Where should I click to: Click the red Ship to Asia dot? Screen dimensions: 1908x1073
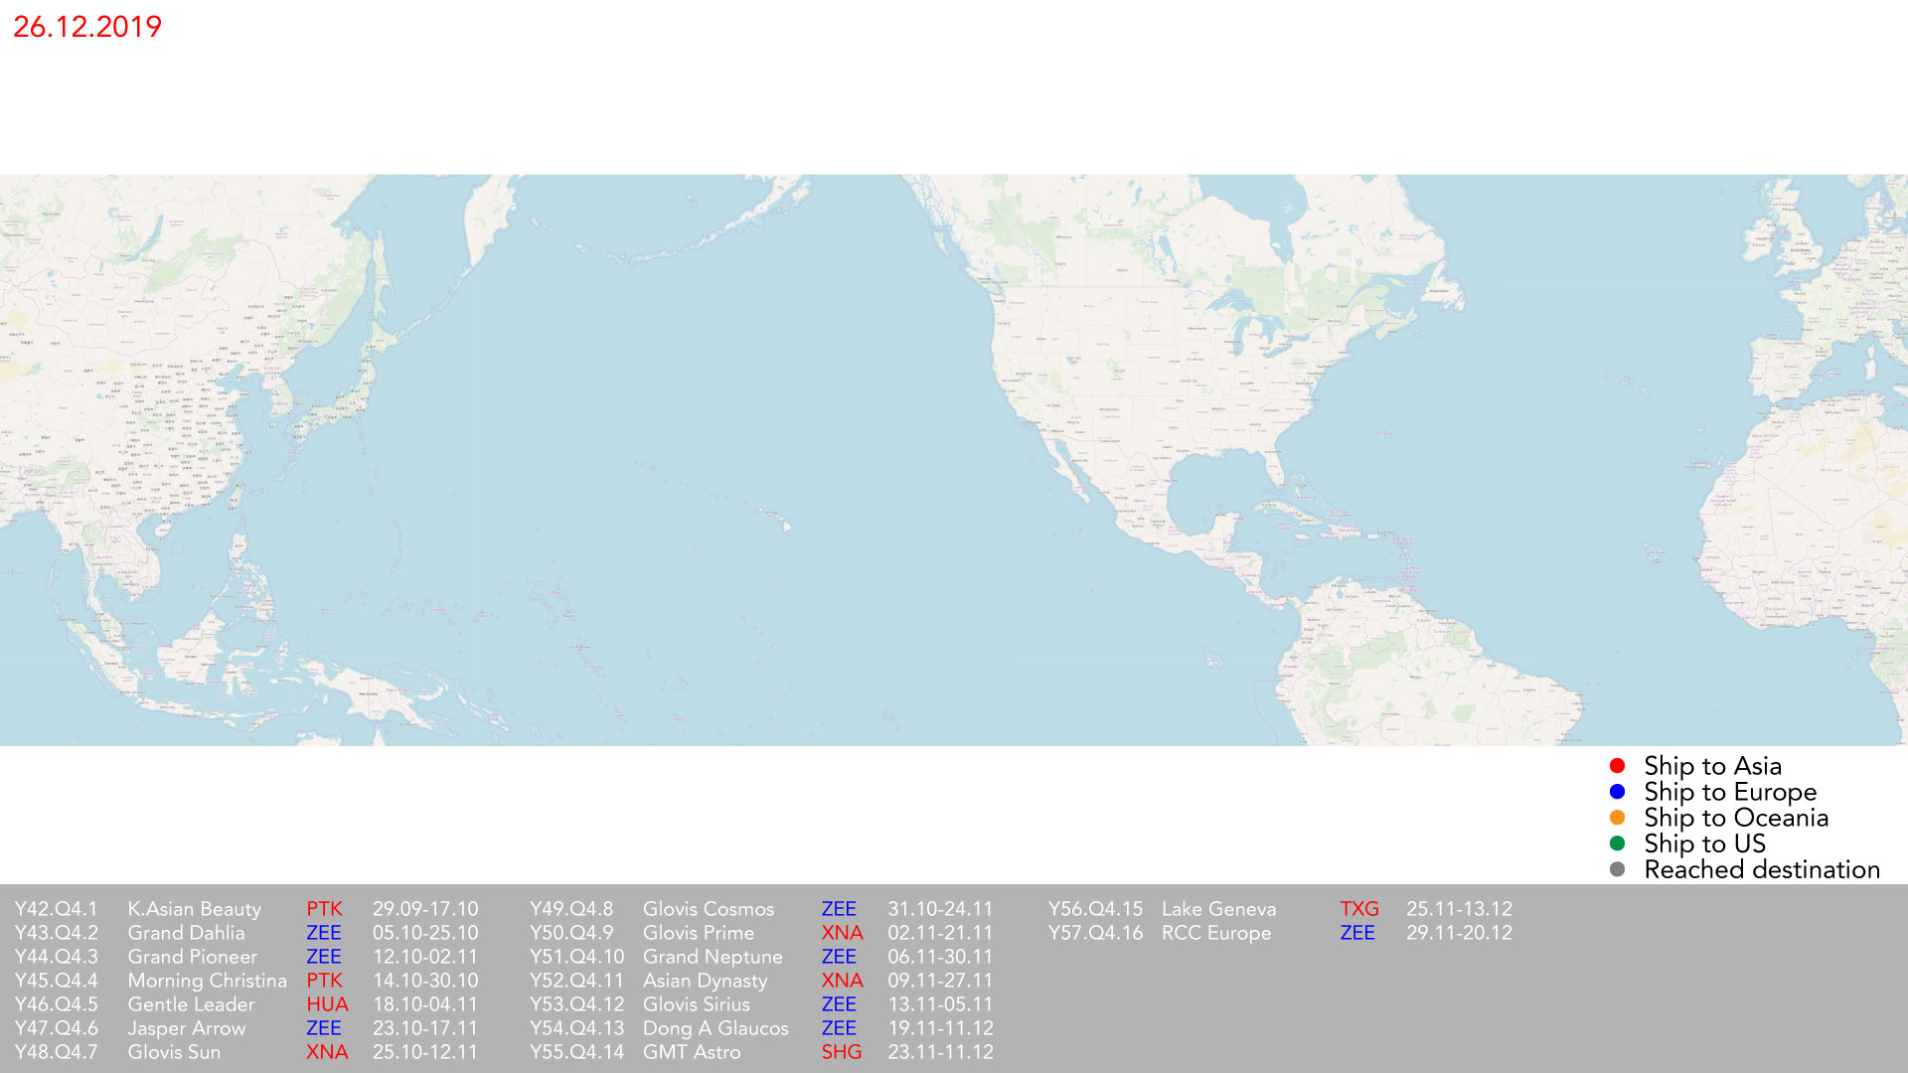(x=1617, y=766)
